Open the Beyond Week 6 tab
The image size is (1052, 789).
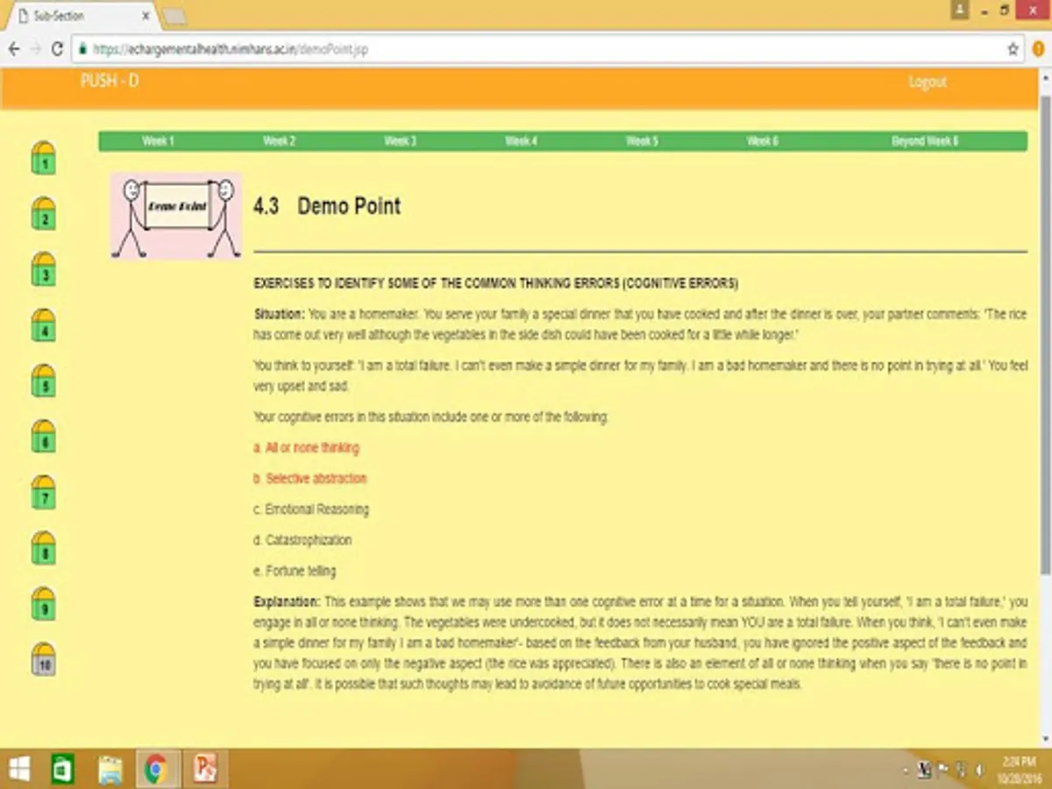(926, 140)
